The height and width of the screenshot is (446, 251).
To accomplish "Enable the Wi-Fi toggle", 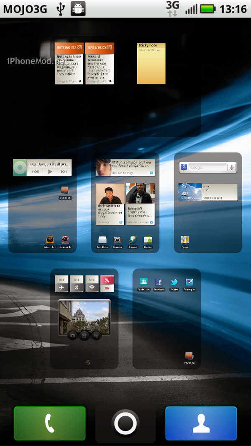I will pyautogui.click(x=92, y=284).
